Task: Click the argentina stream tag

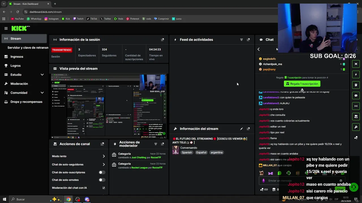Action: [x=217, y=153]
